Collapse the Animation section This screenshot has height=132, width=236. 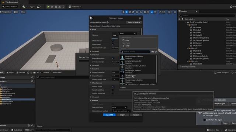(x=91, y=55)
